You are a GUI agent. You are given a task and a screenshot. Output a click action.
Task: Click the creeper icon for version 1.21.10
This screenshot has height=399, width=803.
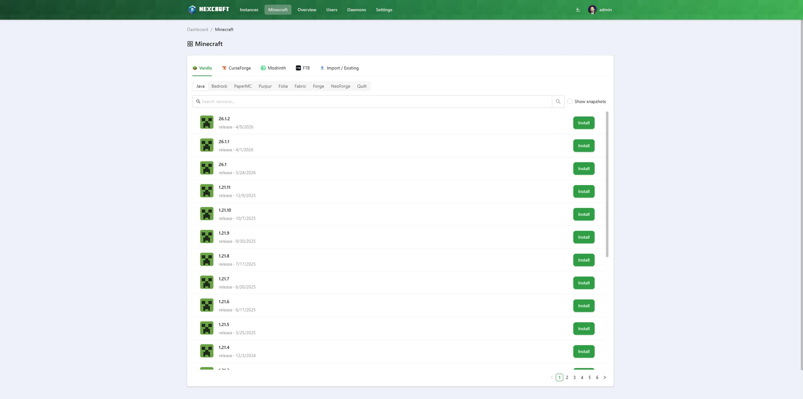(x=207, y=214)
